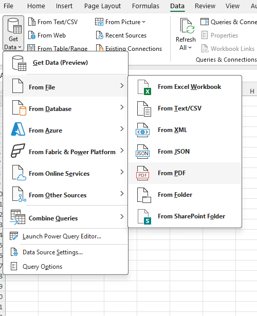Expand From Fabric & Power Platform arrow
The image size is (257, 316).
(x=122, y=151)
